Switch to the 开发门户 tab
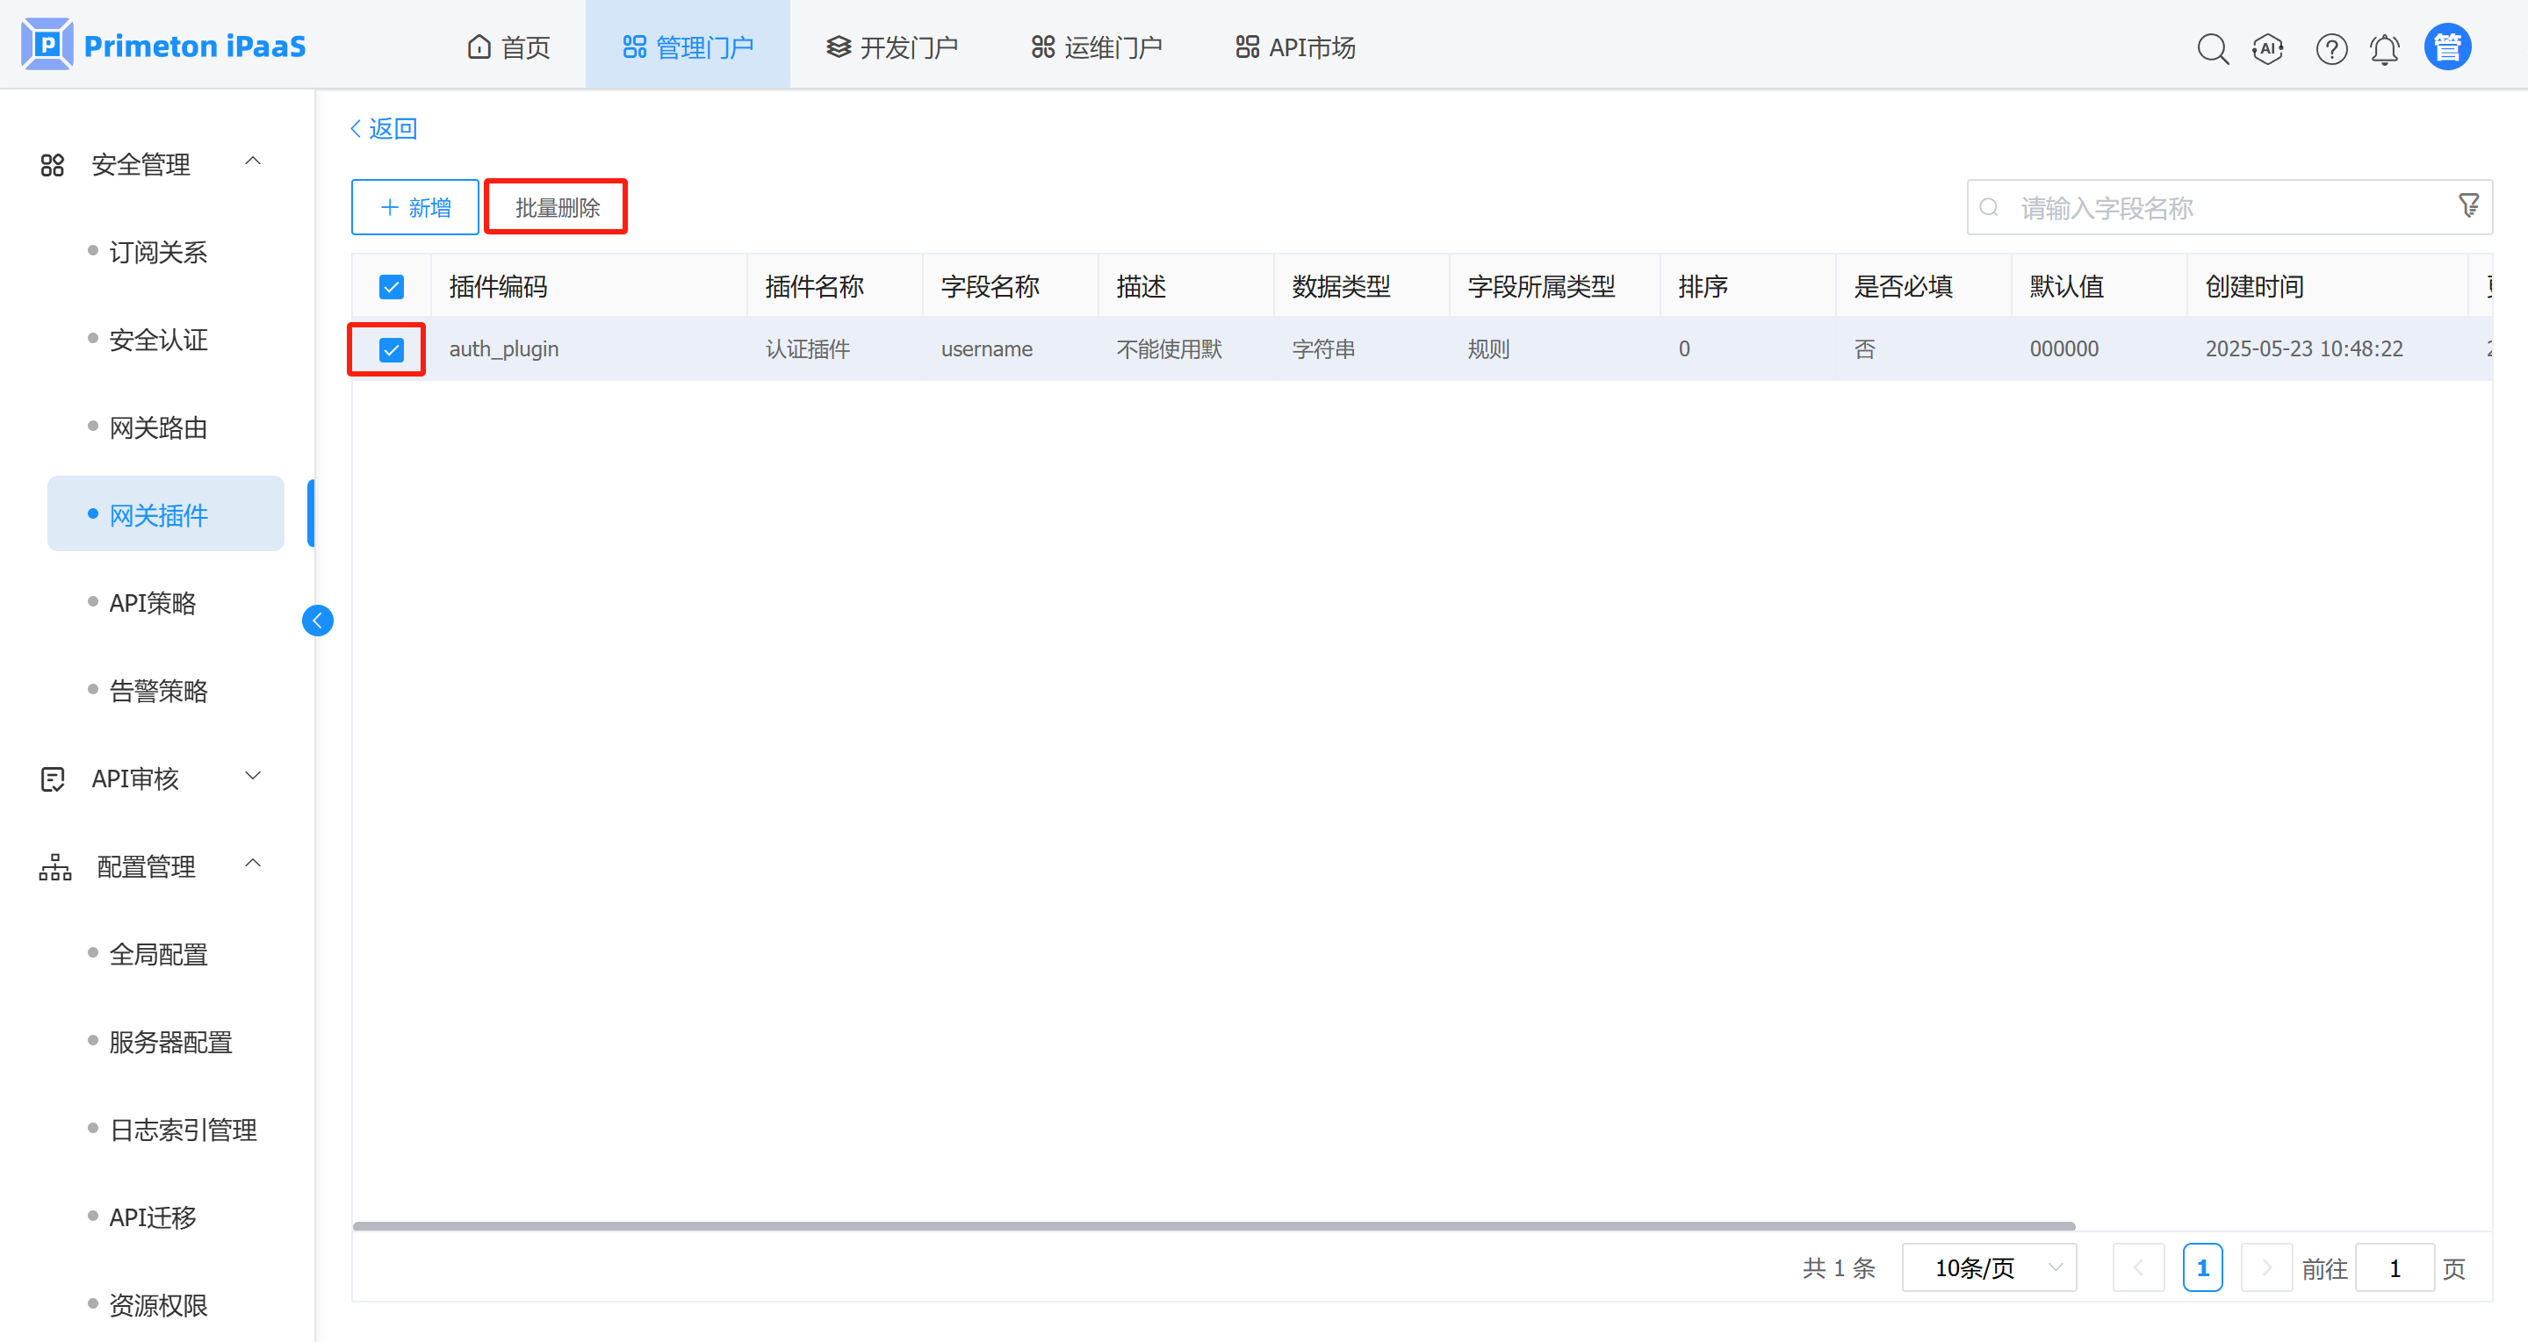Viewport: 2528px width, 1342px height. click(892, 47)
